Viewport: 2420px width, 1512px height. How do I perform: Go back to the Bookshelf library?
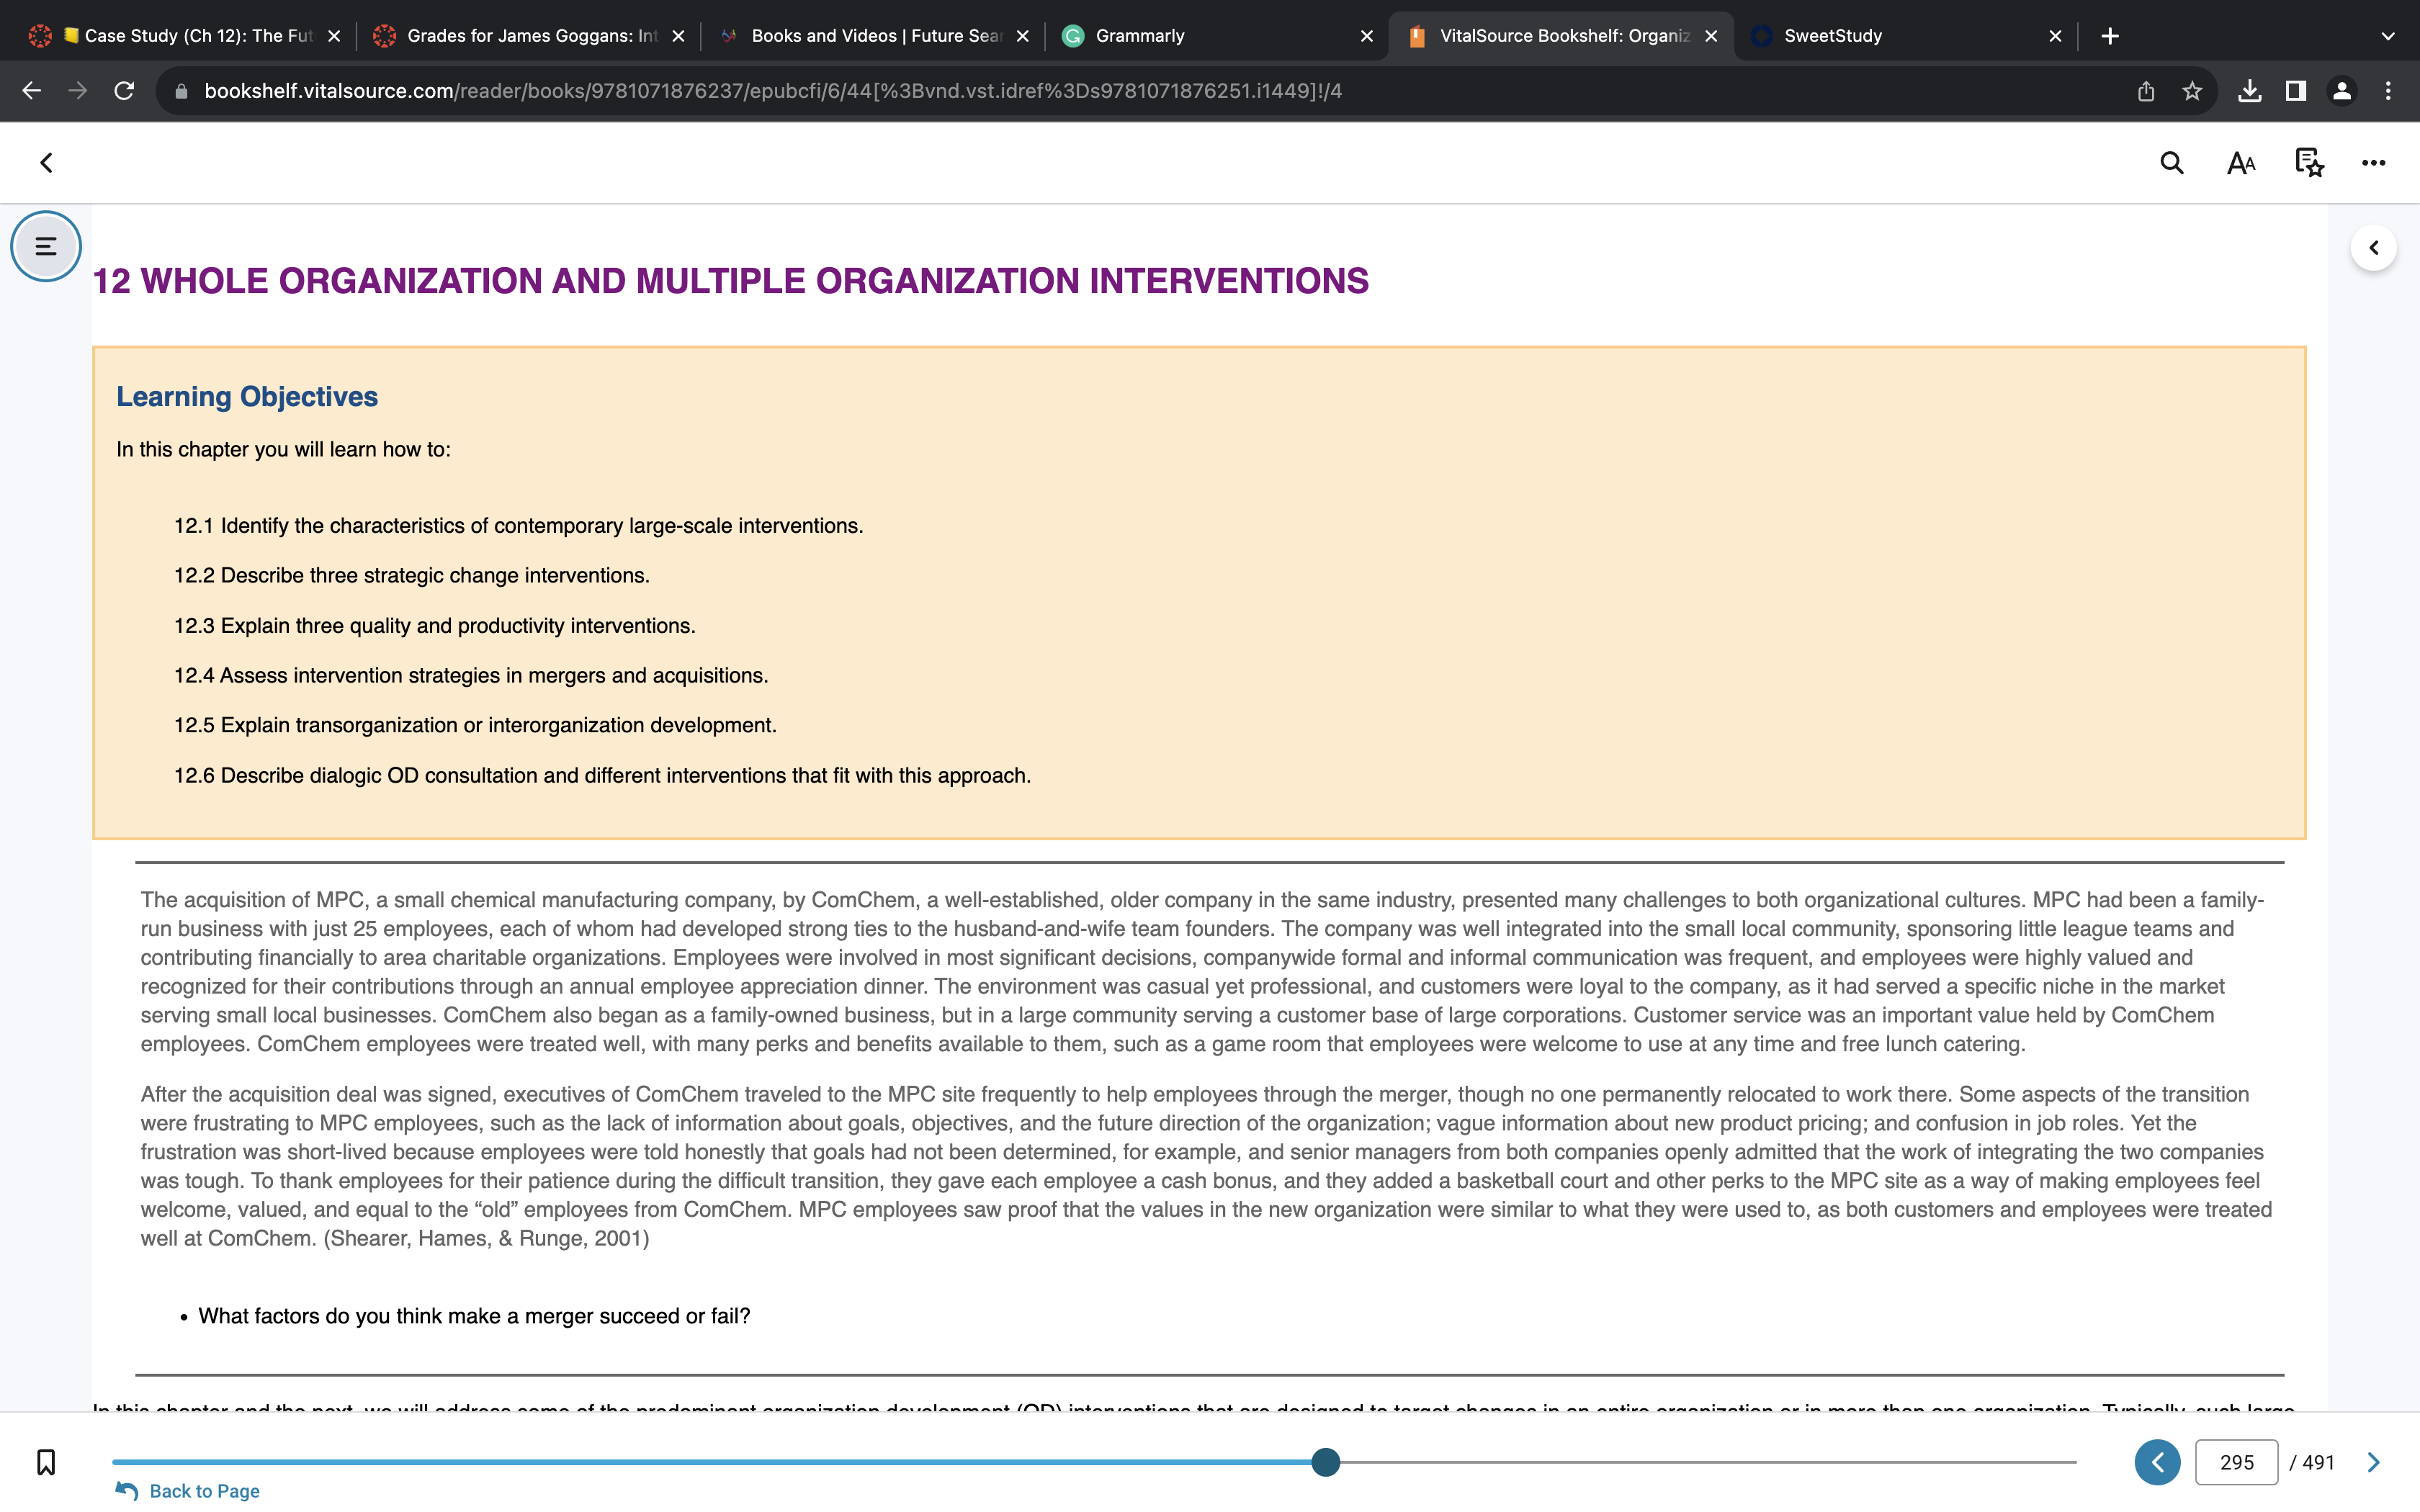pyautogui.click(x=46, y=163)
